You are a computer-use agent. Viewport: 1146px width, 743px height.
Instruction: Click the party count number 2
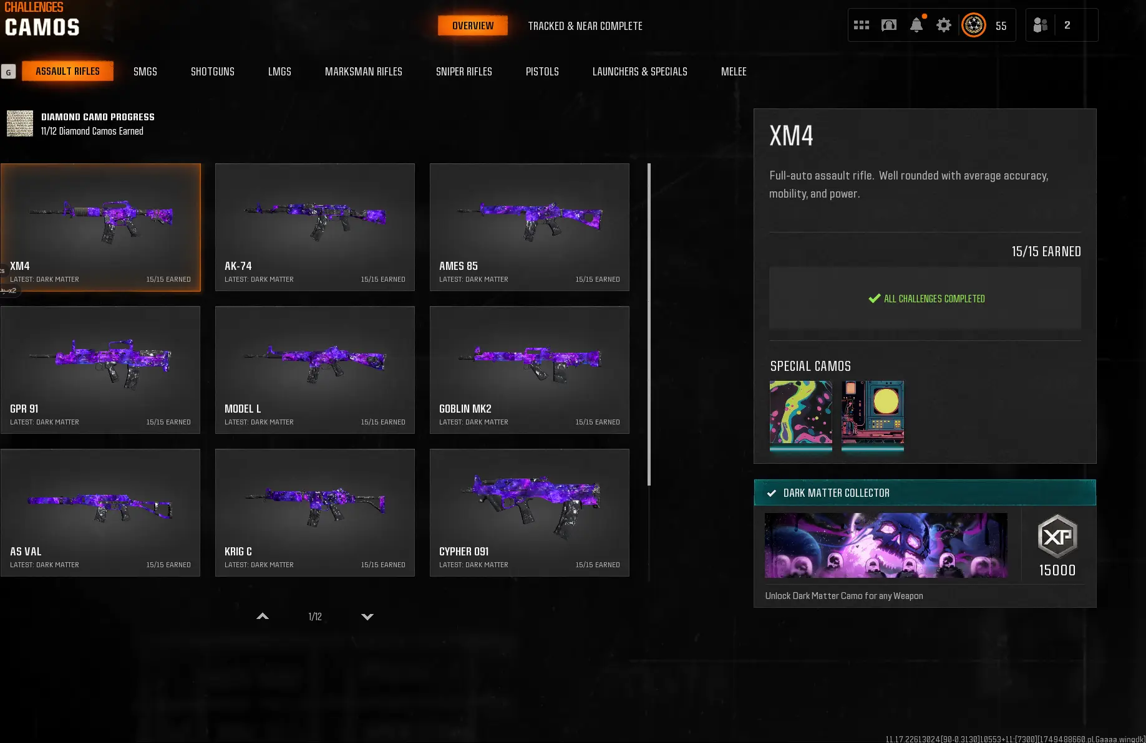pos(1067,26)
